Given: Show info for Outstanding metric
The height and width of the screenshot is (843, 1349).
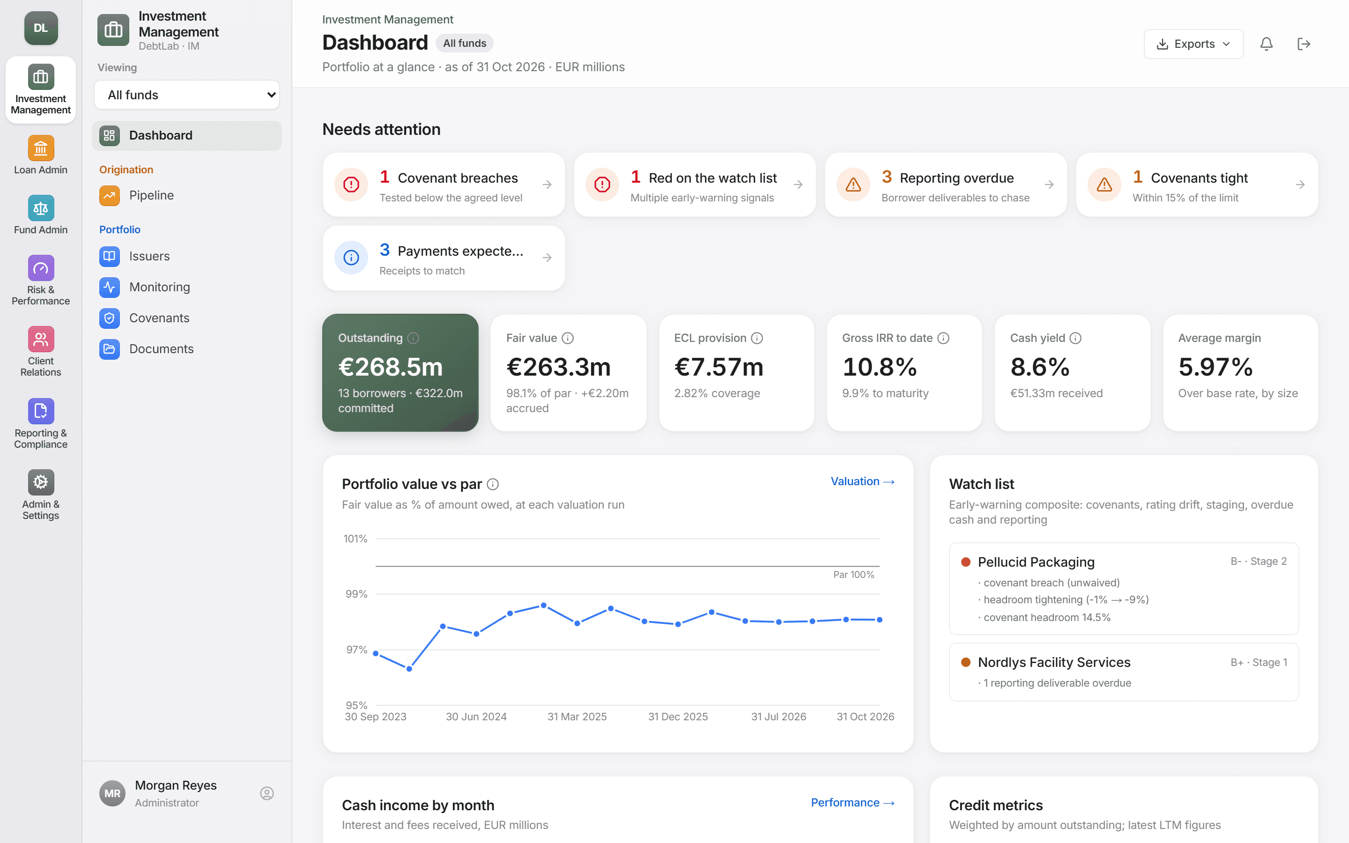Looking at the screenshot, I should pyautogui.click(x=413, y=338).
